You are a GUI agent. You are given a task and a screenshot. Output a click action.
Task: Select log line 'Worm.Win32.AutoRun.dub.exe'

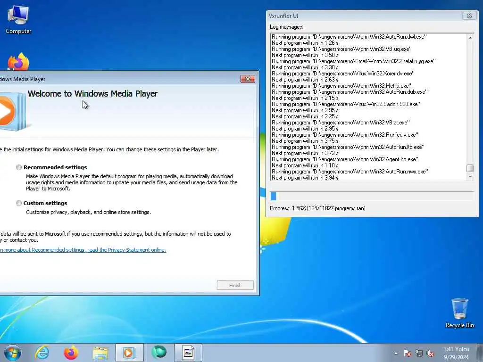[350, 92]
